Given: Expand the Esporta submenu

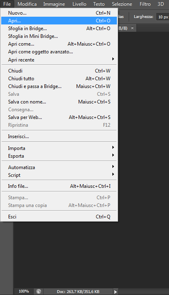Looking at the screenshot, I should [59, 156].
